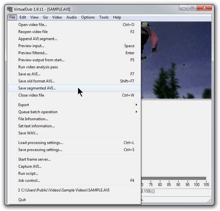Choose Append AVI segment...
Viewport: 220px width, 211px height.
point(74,39)
